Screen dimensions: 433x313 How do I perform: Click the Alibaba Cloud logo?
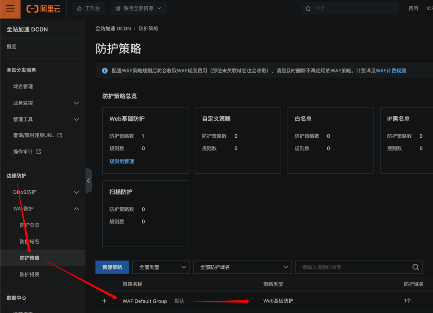[44, 9]
